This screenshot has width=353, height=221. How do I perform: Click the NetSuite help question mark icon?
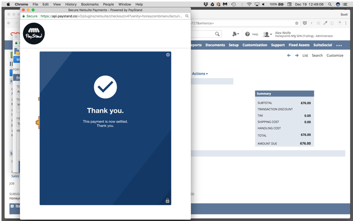click(x=248, y=34)
